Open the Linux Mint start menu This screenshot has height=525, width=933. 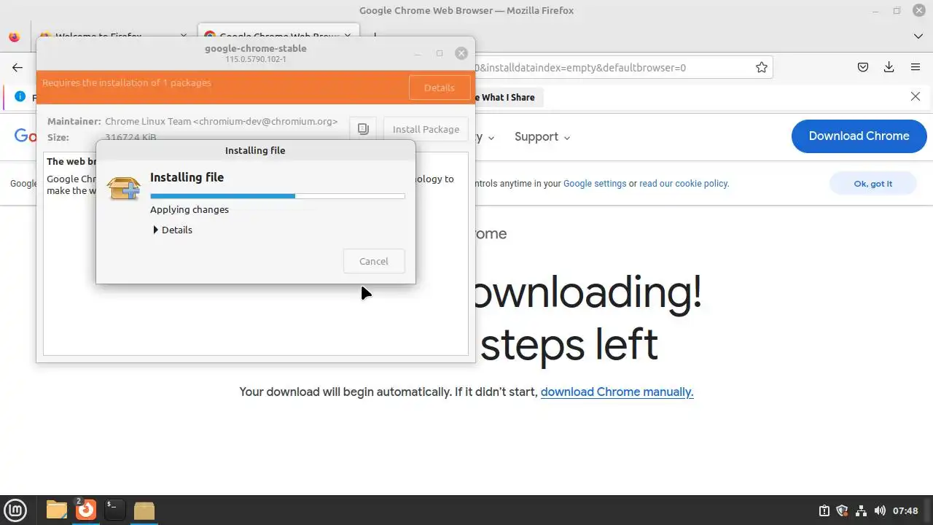click(x=15, y=510)
